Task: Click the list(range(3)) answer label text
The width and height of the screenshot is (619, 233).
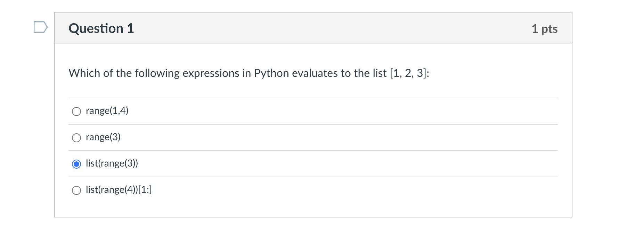Action: (112, 163)
